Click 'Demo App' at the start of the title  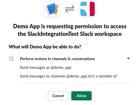(x=26, y=27)
